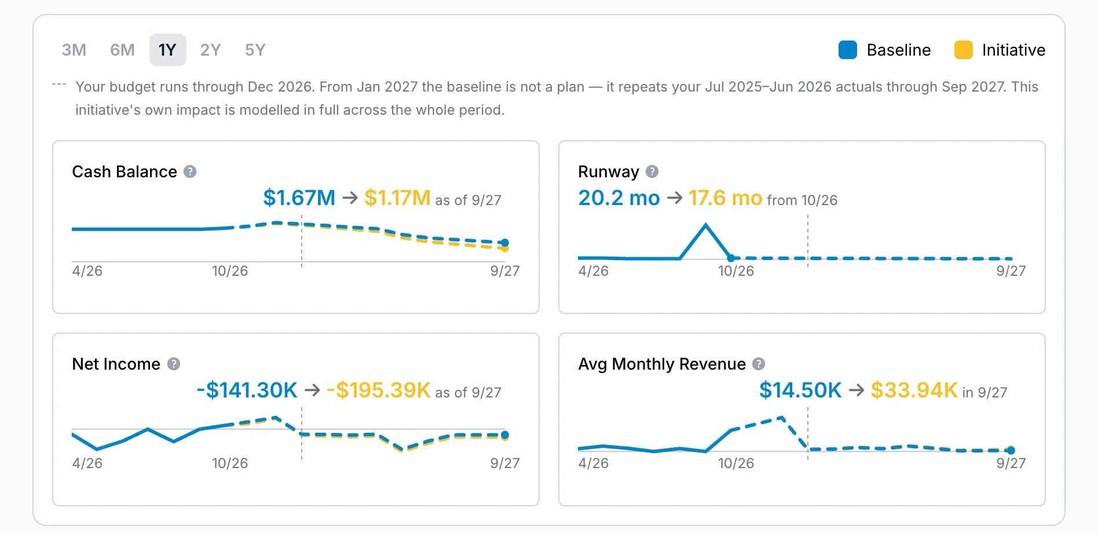Image resolution: width=1098 pixels, height=533 pixels.
Task: Click the yellow endpoint dot on Cash Balance chart
Action: [x=505, y=249]
